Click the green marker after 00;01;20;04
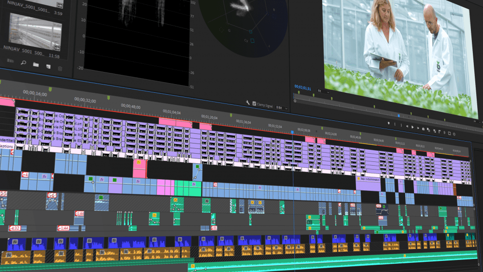This screenshot has width=483, height=272. [x=231, y=115]
